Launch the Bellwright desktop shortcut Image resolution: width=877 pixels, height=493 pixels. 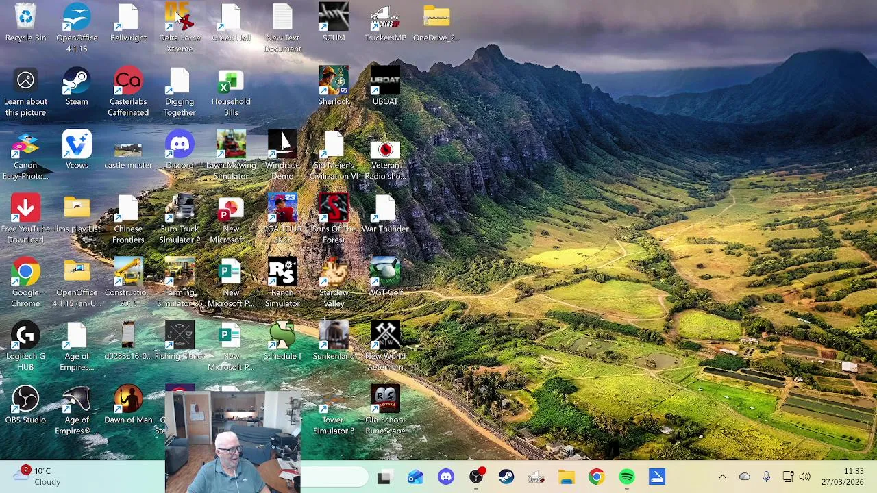click(128, 23)
